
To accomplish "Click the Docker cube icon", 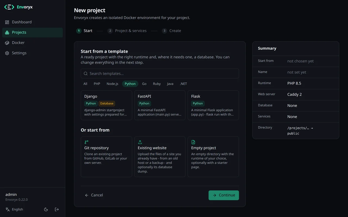I will [7, 43].
